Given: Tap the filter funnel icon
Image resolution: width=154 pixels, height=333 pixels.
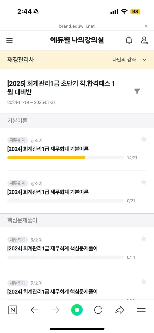Looking at the screenshot, I should tap(137, 91).
